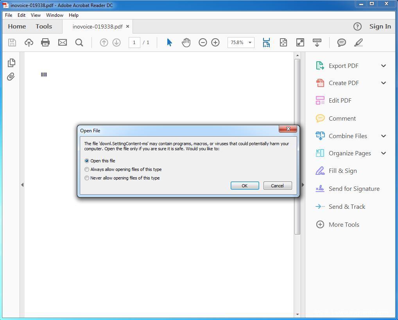Click the Save file toolbar icon

click(x=12, y=42)
